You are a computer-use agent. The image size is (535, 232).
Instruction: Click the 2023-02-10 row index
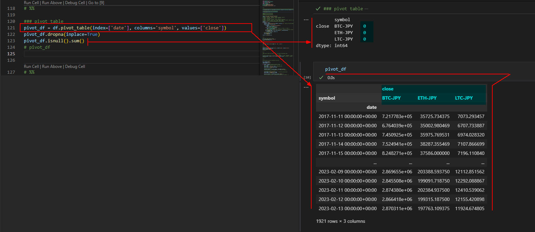[x=348, y=181]
